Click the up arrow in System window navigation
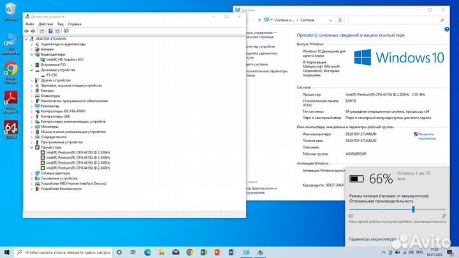The width and height of the screenshot is (459, 258). coord(259,20)
